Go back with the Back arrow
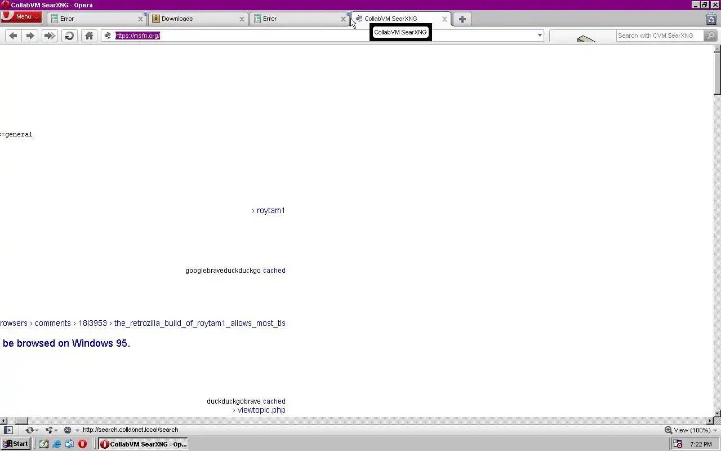721x451 pixels. coord(13,36)
